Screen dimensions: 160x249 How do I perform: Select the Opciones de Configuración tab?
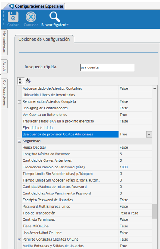pos(44,39)
